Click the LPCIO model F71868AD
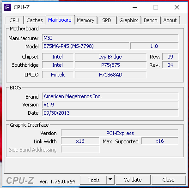The image size is (189, 188). point(110,75)
